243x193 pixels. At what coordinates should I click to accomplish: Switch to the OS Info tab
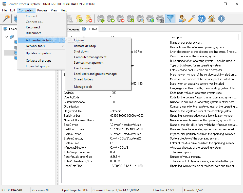point(90,29)
